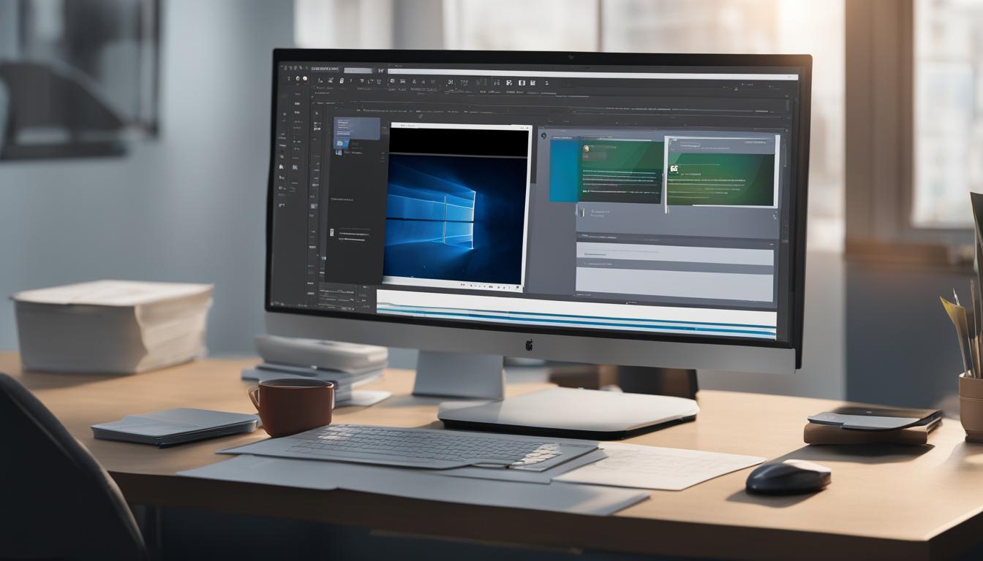Click the solid blue panel beside green window
Image resolution: width=983 pixels, height=561 pixels.
coord(564,170)
